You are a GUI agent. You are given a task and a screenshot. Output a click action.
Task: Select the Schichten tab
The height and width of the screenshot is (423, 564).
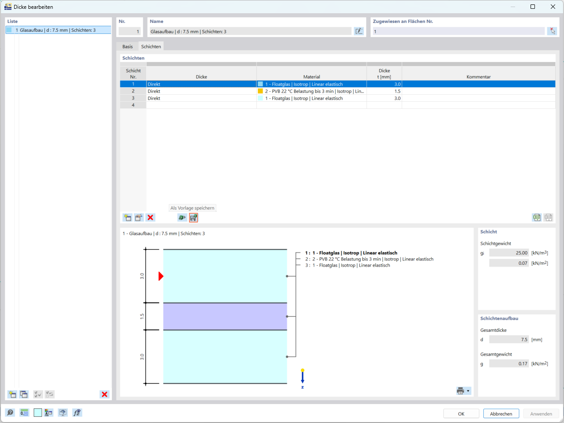[x=151, y=46]
